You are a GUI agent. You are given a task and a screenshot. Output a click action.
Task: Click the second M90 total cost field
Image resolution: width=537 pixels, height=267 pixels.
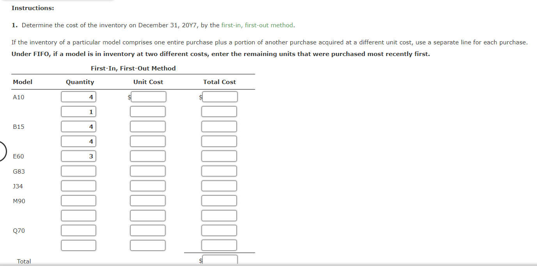click(219, 215)
